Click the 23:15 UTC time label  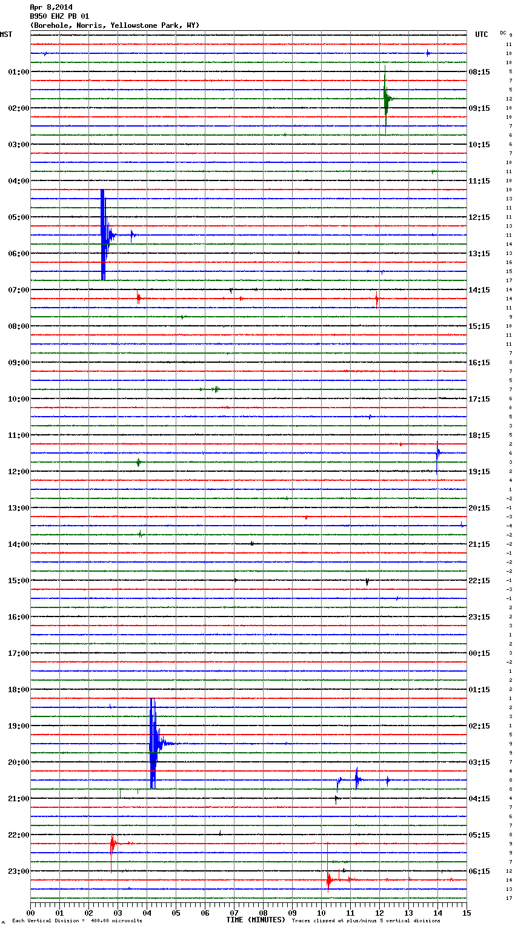[479, 617]
